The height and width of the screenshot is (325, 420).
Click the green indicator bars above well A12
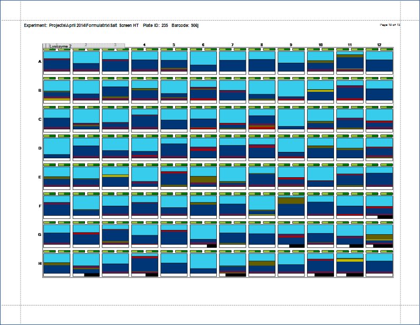coord(379,49)
